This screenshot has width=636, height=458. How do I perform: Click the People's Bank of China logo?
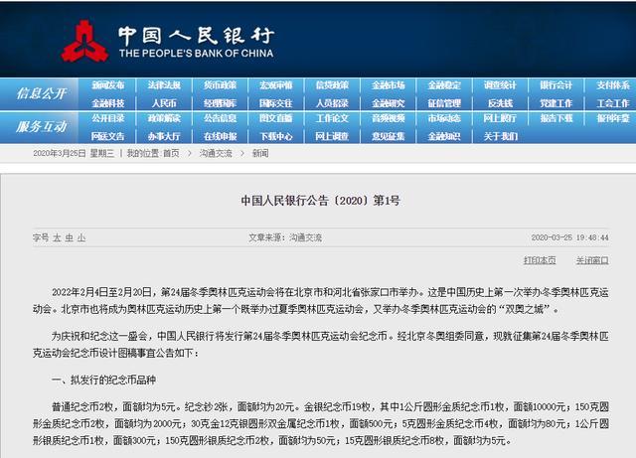point(84,42)
